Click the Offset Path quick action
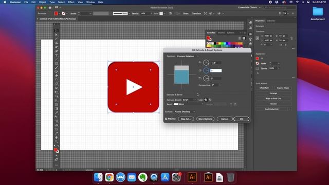 (264, 88)
